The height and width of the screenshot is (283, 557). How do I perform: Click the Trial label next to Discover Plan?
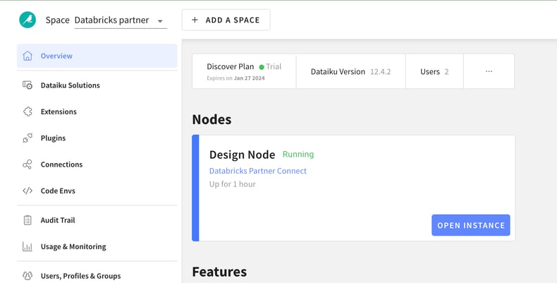point(274,66)
